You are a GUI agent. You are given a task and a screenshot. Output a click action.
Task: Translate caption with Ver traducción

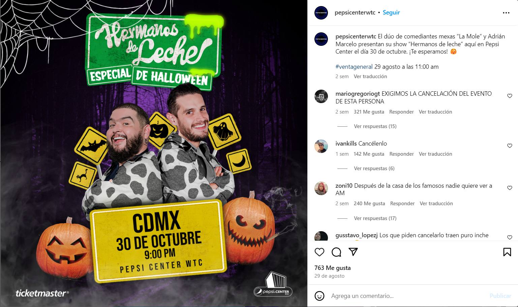[x=370, y=76]
